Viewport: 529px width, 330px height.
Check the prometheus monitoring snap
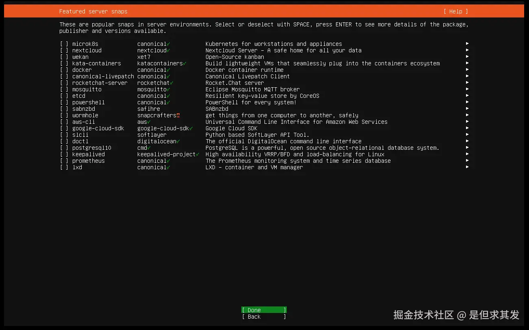(64, 161)
